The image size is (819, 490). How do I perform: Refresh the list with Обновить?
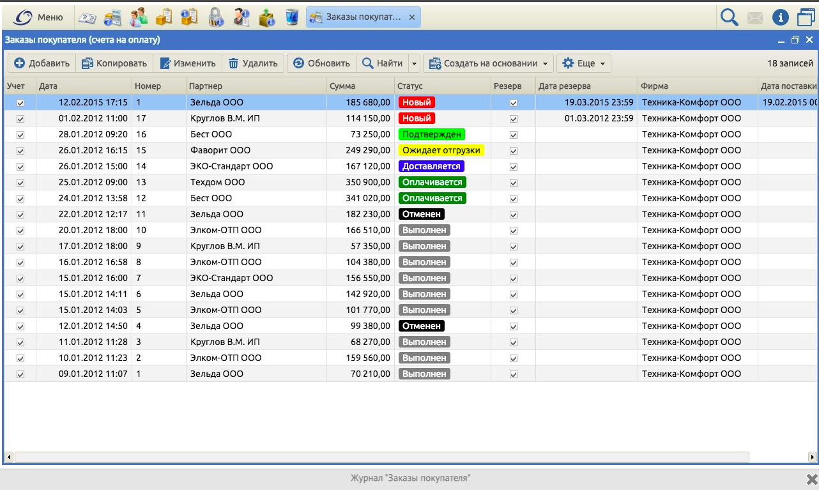pos(322,63)
